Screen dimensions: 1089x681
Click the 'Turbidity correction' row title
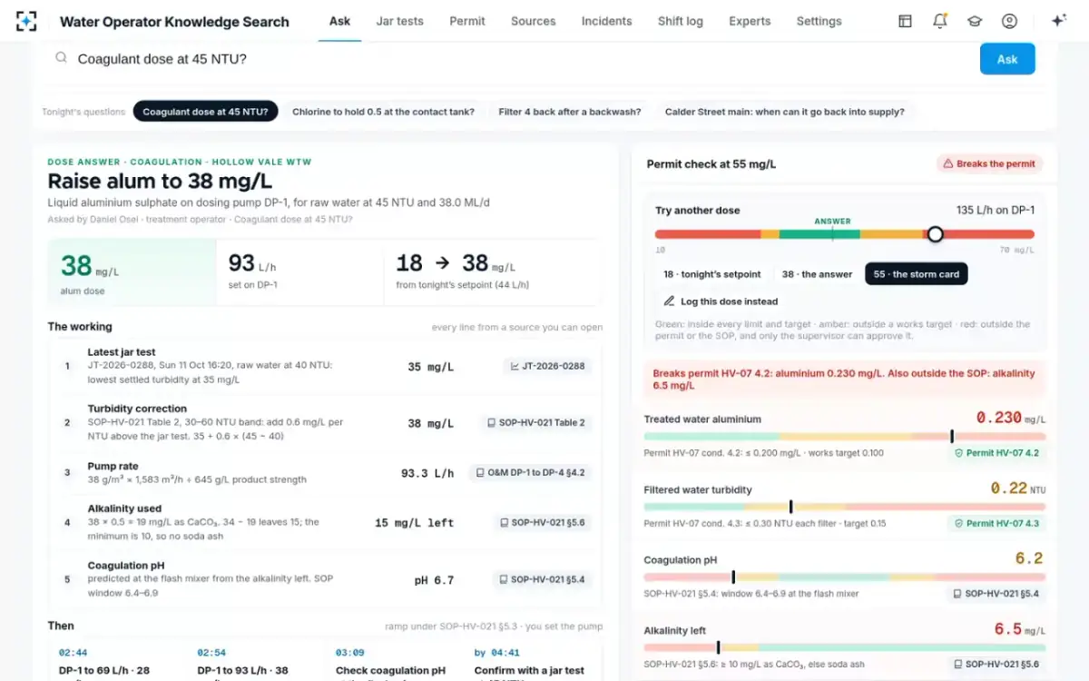pyautogui.click(x=137, y=409)
